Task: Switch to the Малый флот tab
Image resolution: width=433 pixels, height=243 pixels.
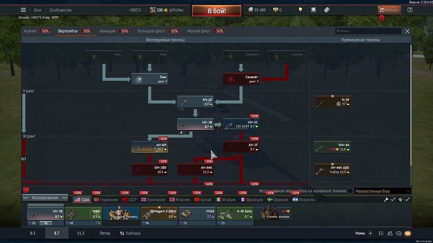Action: click(x=199, y=31)
